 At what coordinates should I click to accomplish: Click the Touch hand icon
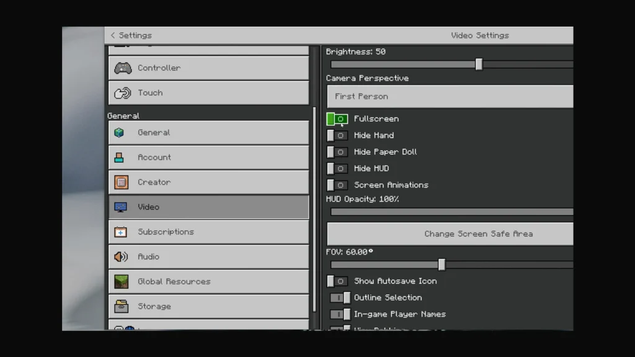click(123, 93)
